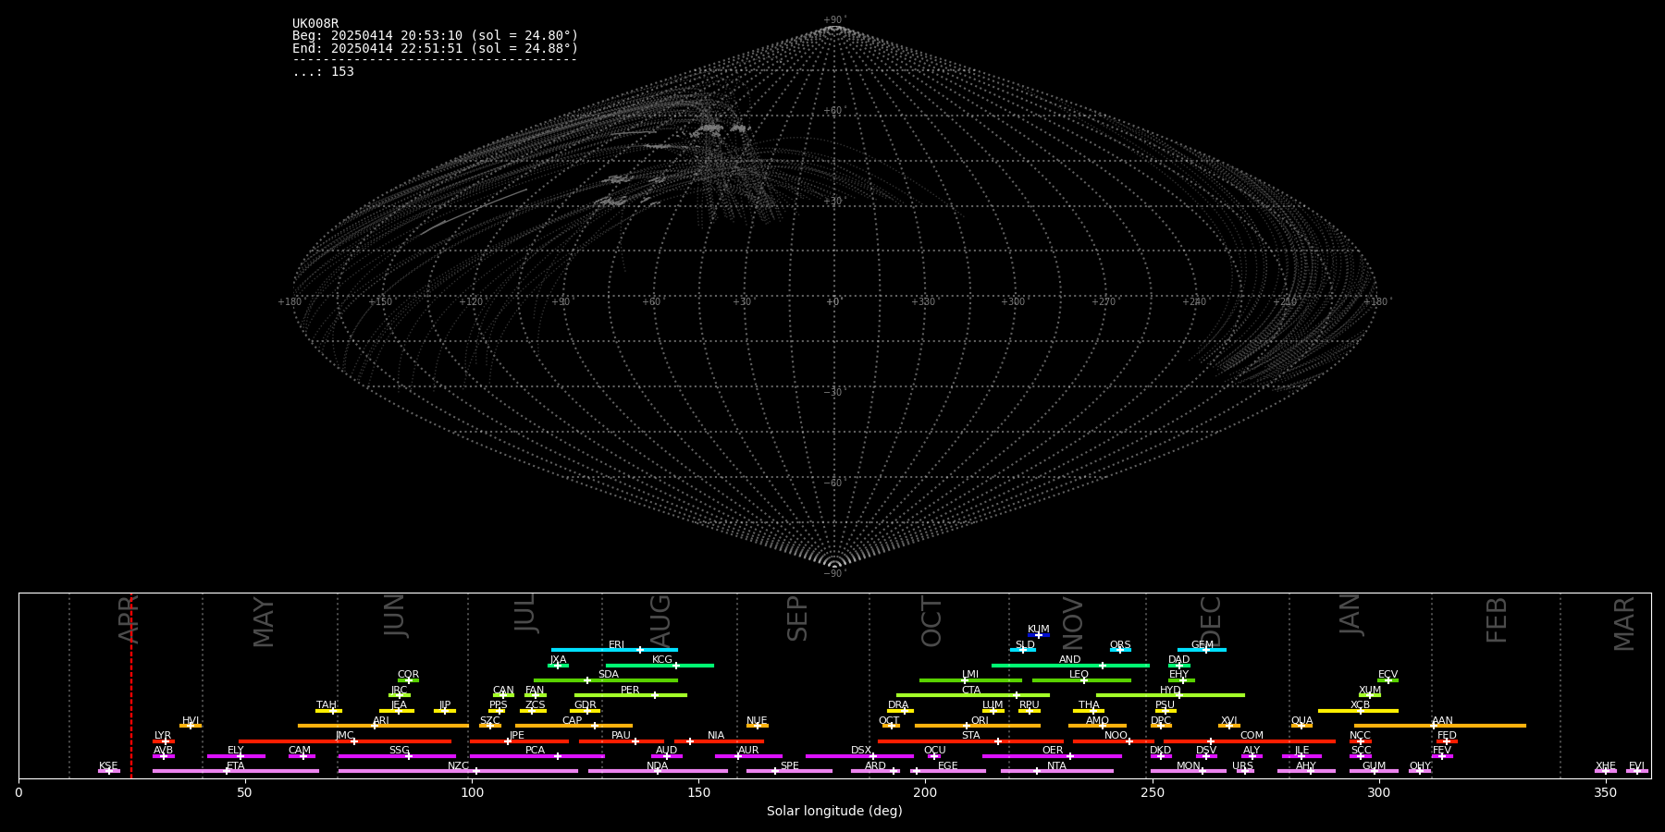This screenshot has width=1665, height=832.
Task: Click the 300 tick on the solar longitude axis
Action: coord(1379,791)
